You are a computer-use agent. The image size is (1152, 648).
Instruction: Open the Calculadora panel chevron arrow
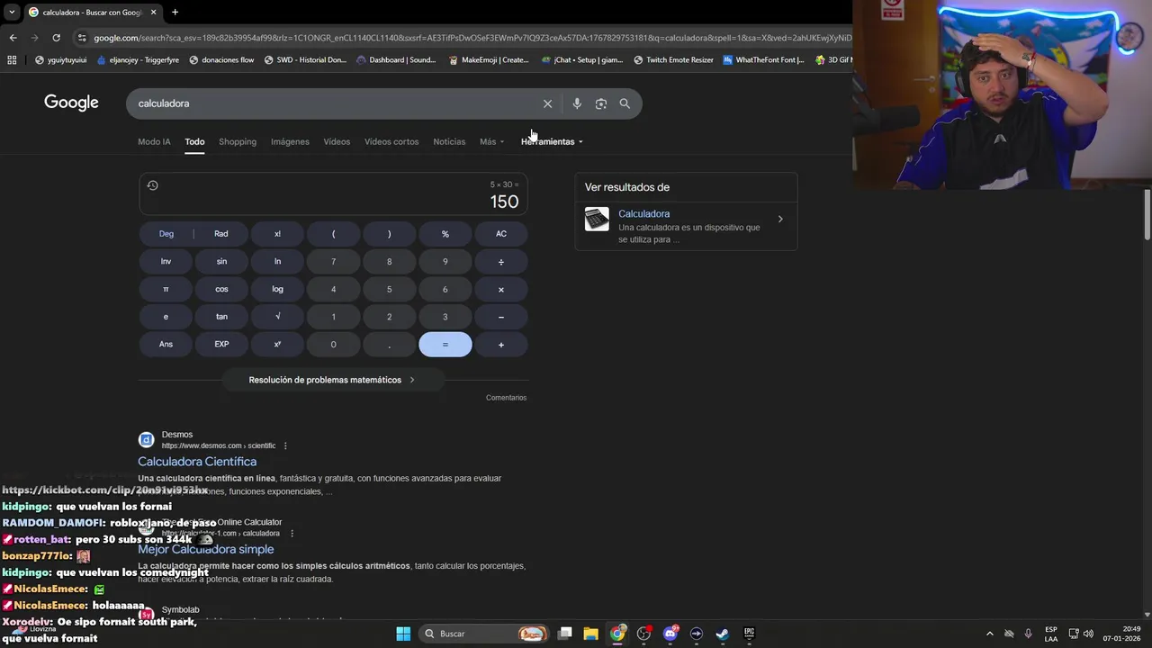tap(780, 220)
